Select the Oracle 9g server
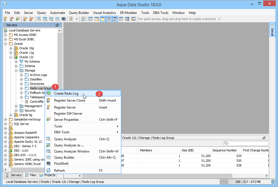278x187 pixels. point(26,115)
